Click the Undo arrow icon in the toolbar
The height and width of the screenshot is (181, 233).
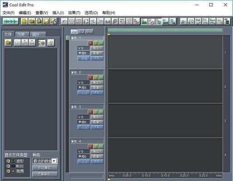(64, 21)
